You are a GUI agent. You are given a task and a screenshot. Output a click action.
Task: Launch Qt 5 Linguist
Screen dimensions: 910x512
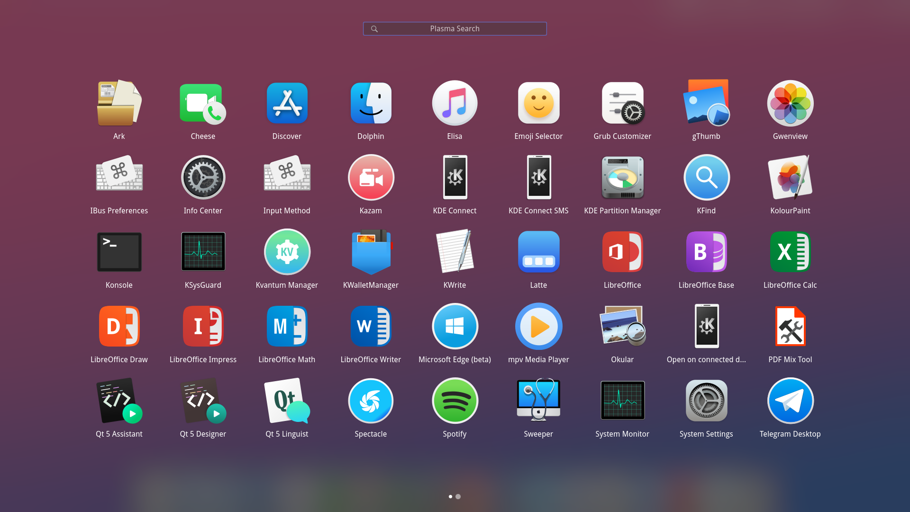click(287, 401)
